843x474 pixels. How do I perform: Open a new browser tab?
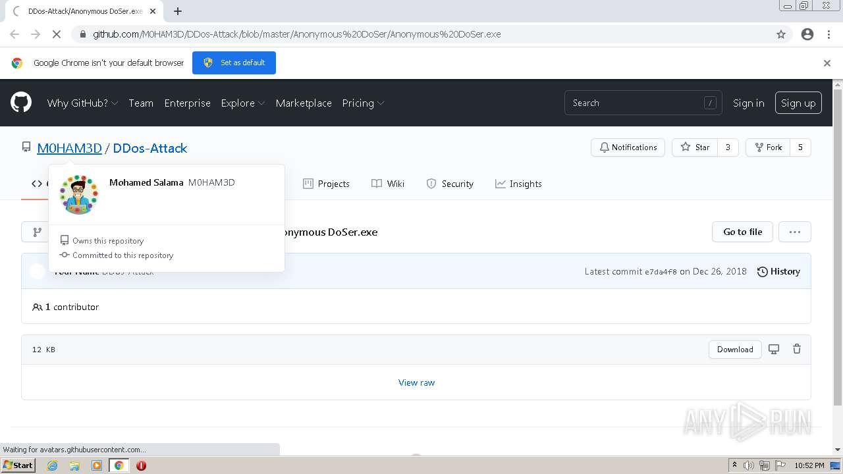178,11
